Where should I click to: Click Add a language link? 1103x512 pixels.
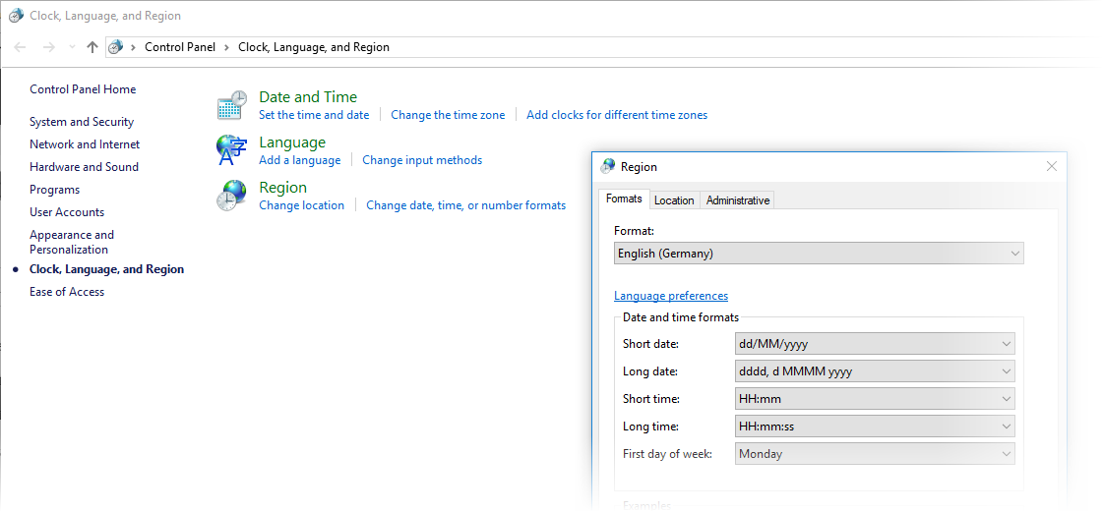pos(300,160)
